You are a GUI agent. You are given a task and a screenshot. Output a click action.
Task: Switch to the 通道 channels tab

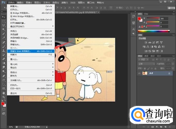pos(146,56)
